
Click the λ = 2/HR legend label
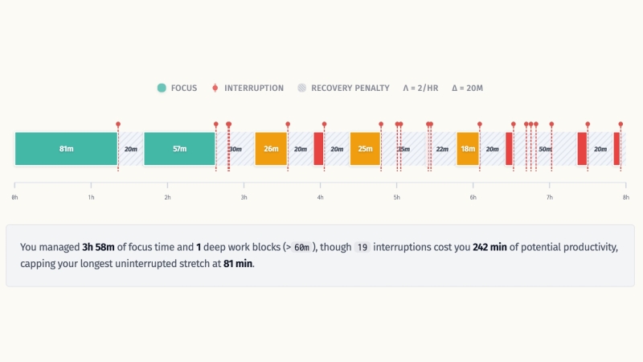(x=421, y=88)
